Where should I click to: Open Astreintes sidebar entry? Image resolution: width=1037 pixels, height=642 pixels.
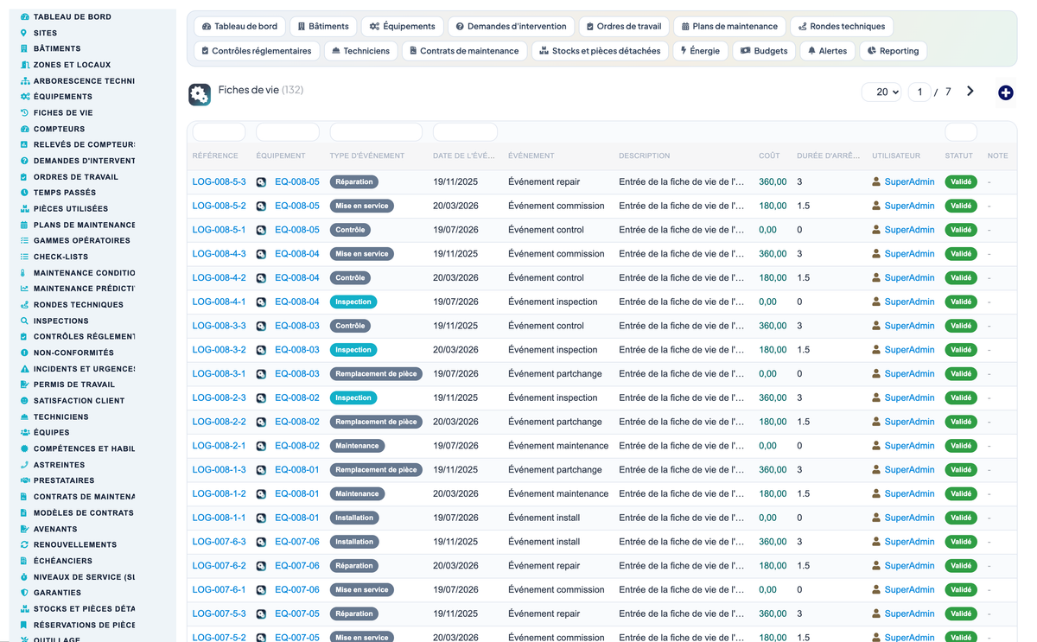[x=59, y=464]
